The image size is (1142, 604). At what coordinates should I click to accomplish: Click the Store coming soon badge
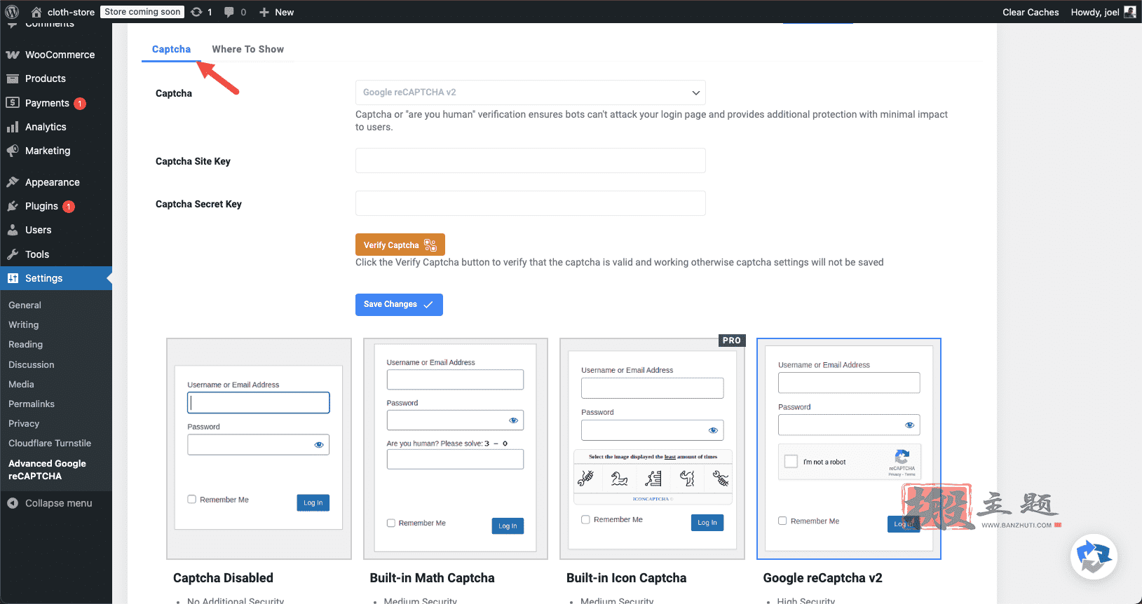142,12
